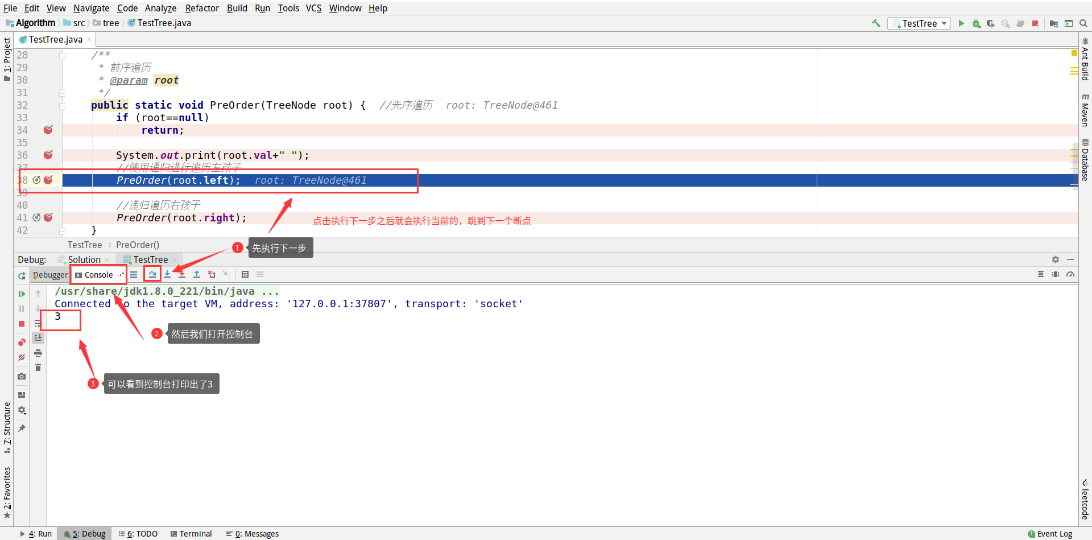This screenshot has width=1092, height=540.
Task: Click the Trace Current Stream Chain icon
Action: [260, 274]
